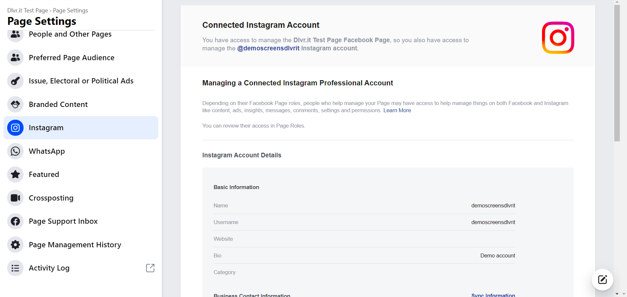
Task: Select the Instagram settings item
Action: point(81,128)
